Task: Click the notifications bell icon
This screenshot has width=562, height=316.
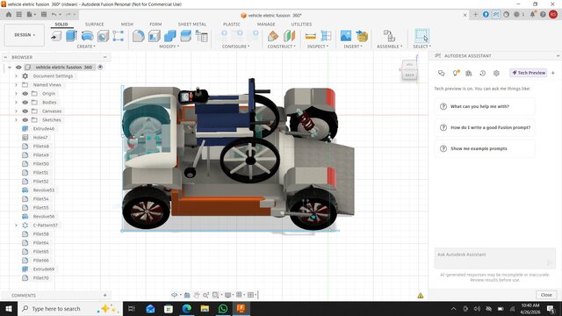Action: (533, 14)
